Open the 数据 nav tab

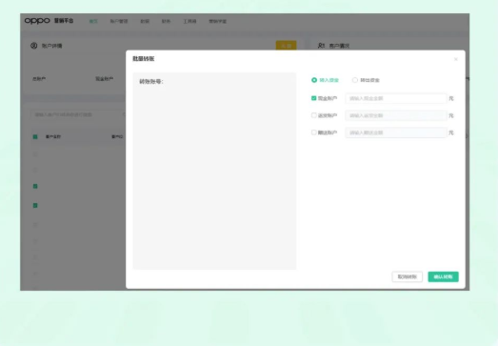point(145,21)
